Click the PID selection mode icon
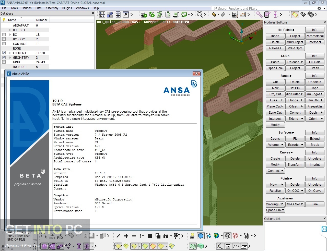This screenshot has width=327, height=251. point(60,236)
